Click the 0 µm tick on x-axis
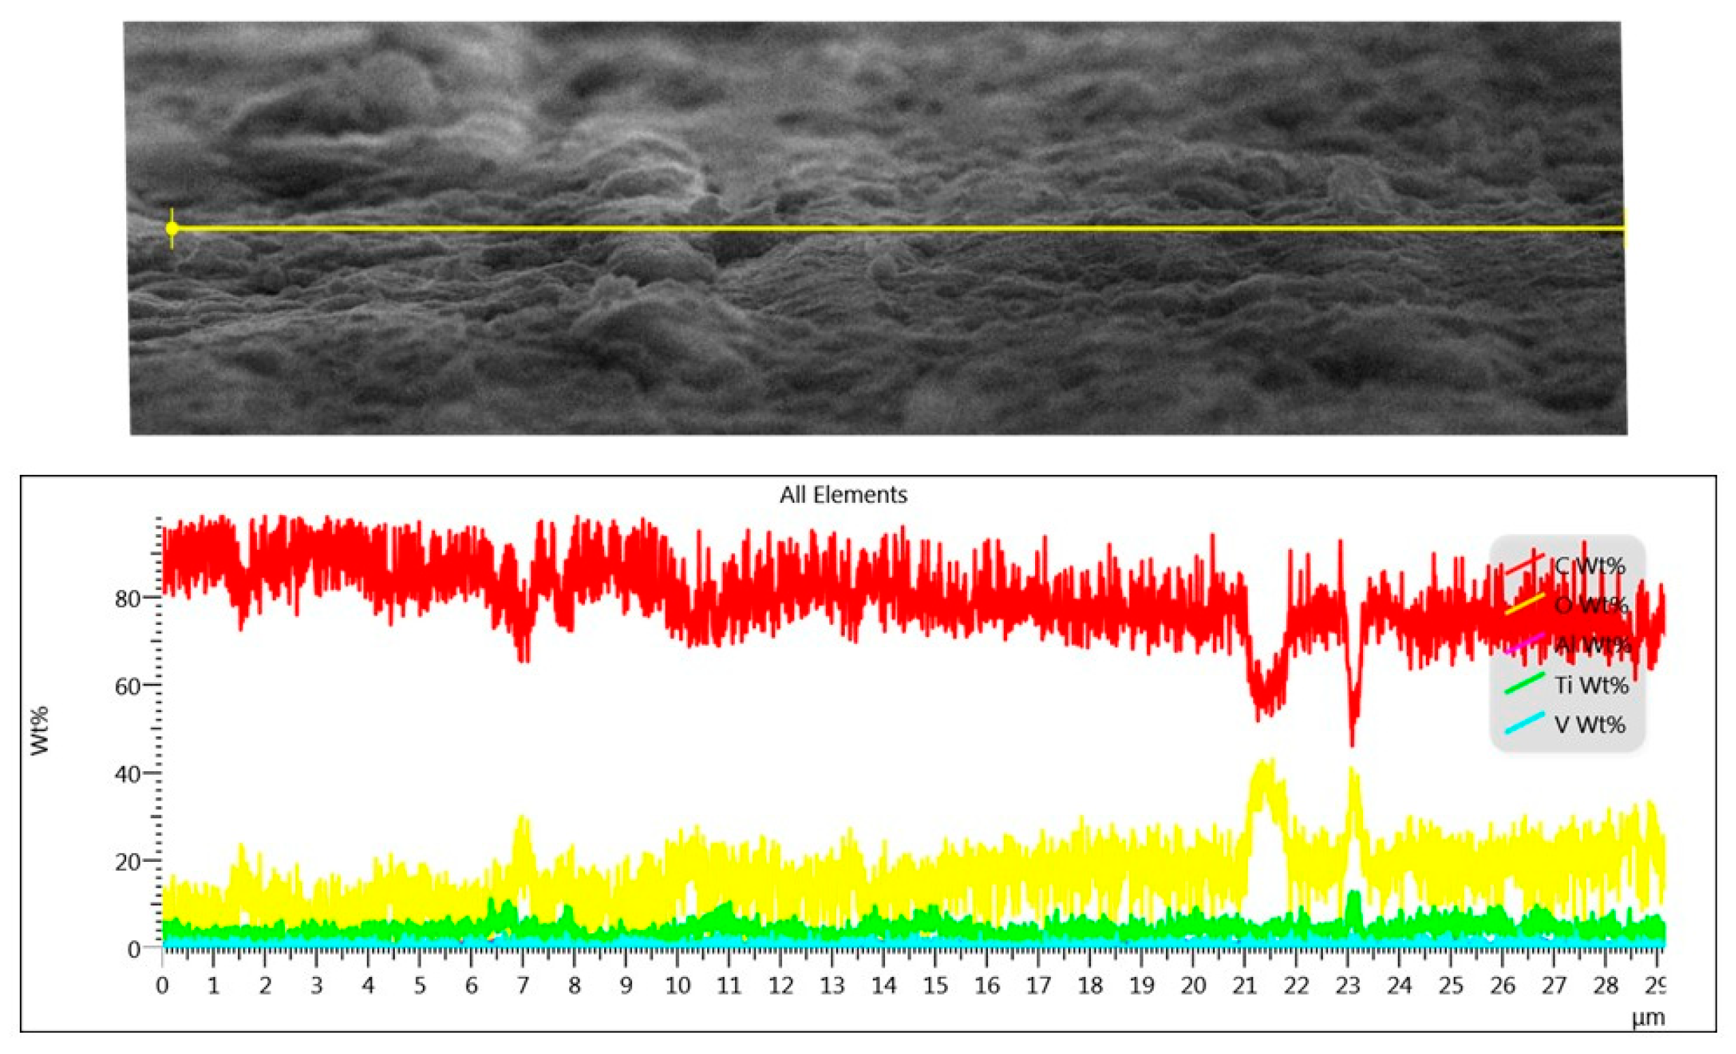The height and width of the screenshot is (1054, 1736). 162,986
